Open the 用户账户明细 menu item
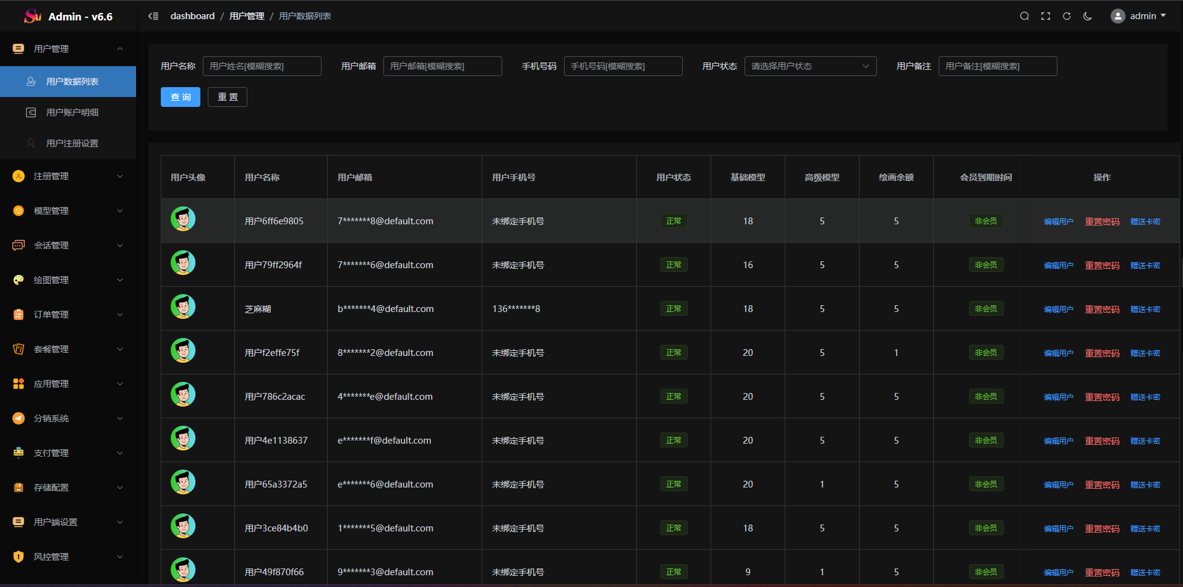 click(68, 112)
